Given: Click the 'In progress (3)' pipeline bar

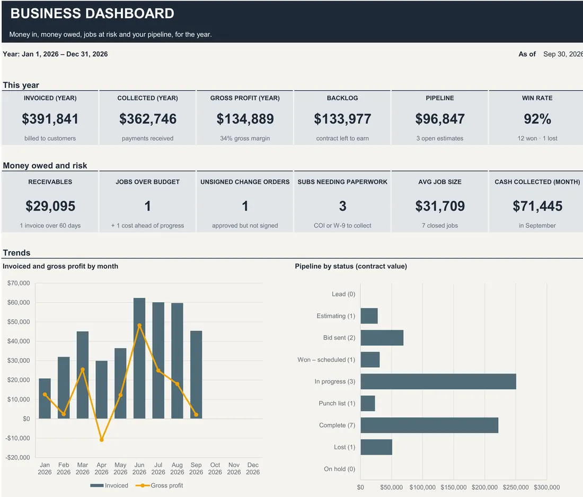Looking at the screenshot, I should coord(438,382).
